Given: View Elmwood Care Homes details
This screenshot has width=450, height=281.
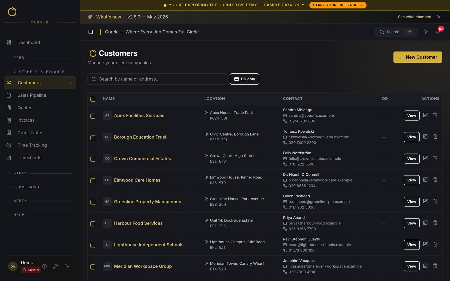Looking at the screenshot, I should 411,180.
